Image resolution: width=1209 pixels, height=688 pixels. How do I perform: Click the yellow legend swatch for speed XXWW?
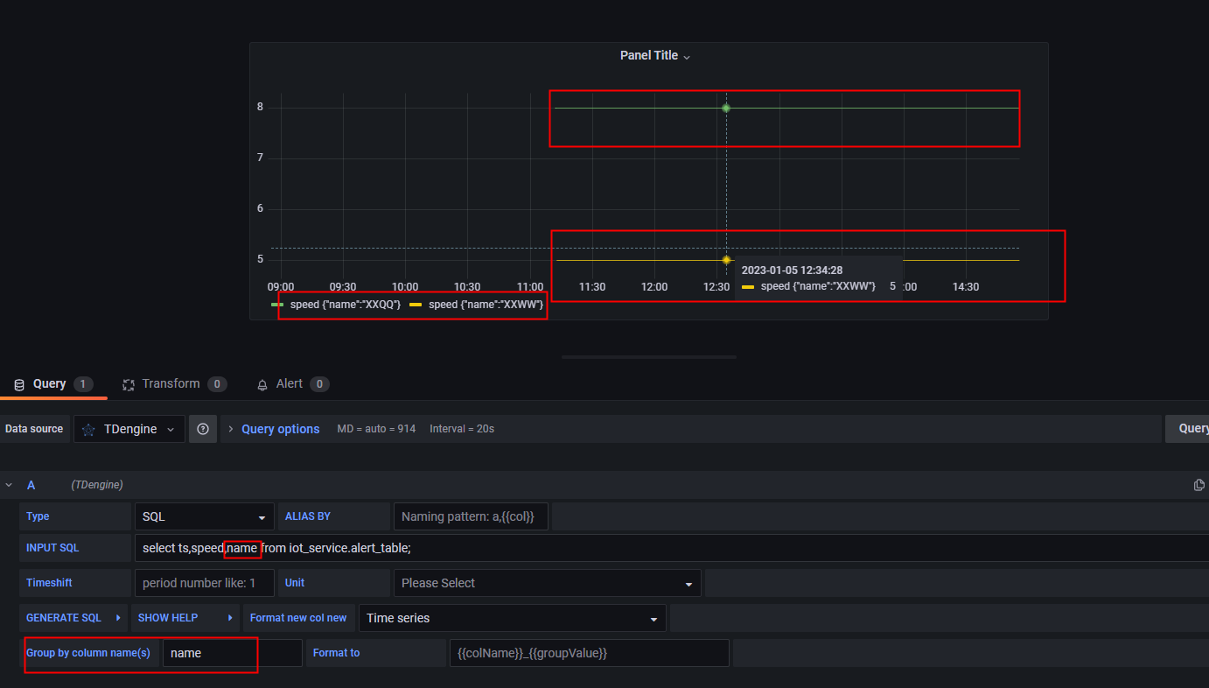pyautogui.click(x=414, y=305)
